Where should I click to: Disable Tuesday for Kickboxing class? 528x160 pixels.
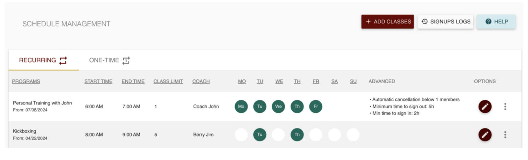[260, 135]
